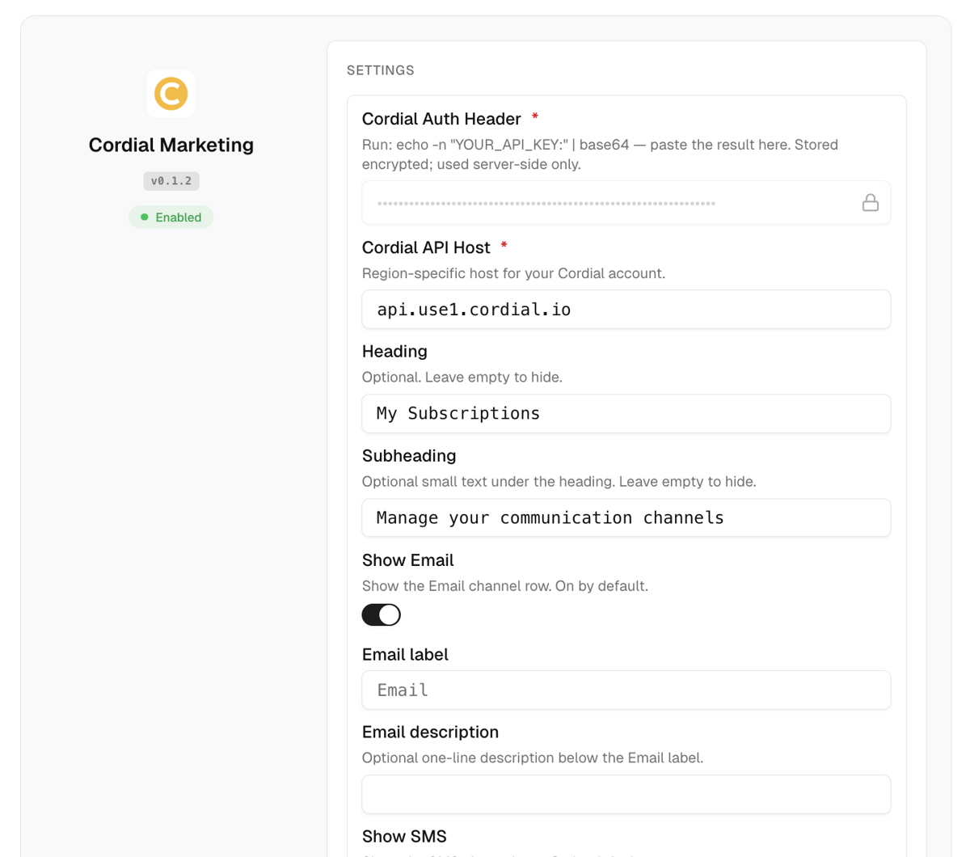Click the Email description label
This screenshot has width=970, height=857.
tap(430, 732)
